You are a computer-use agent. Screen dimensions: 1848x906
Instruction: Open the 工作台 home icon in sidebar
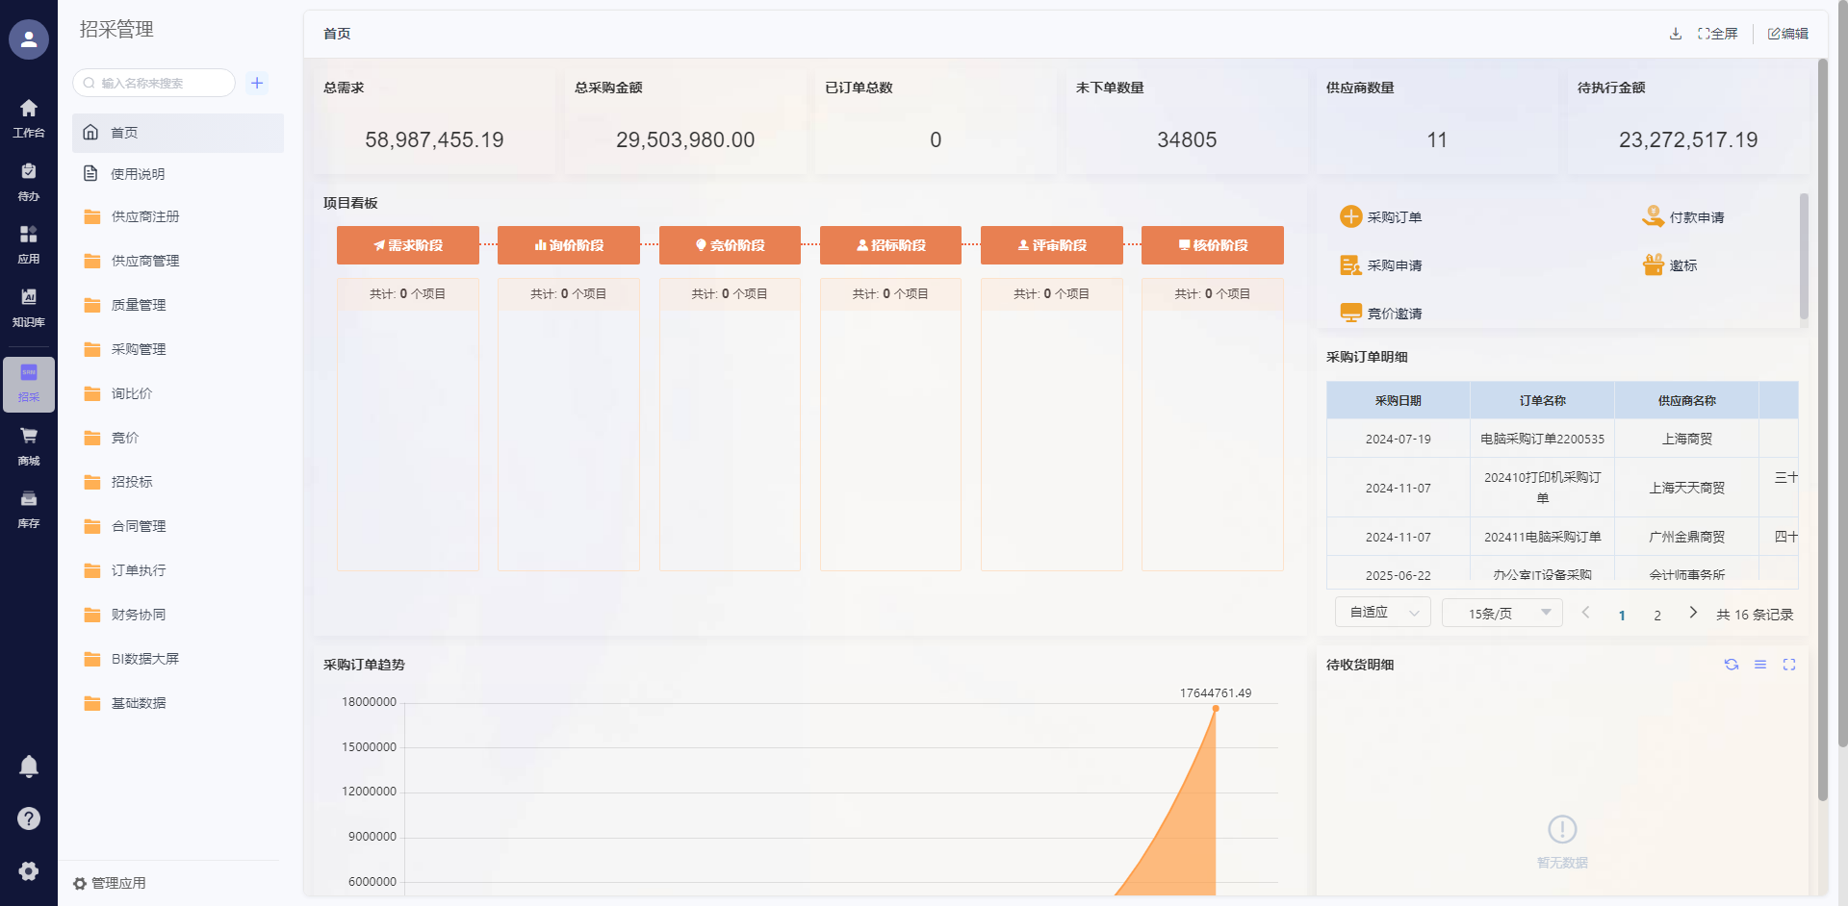29,117
